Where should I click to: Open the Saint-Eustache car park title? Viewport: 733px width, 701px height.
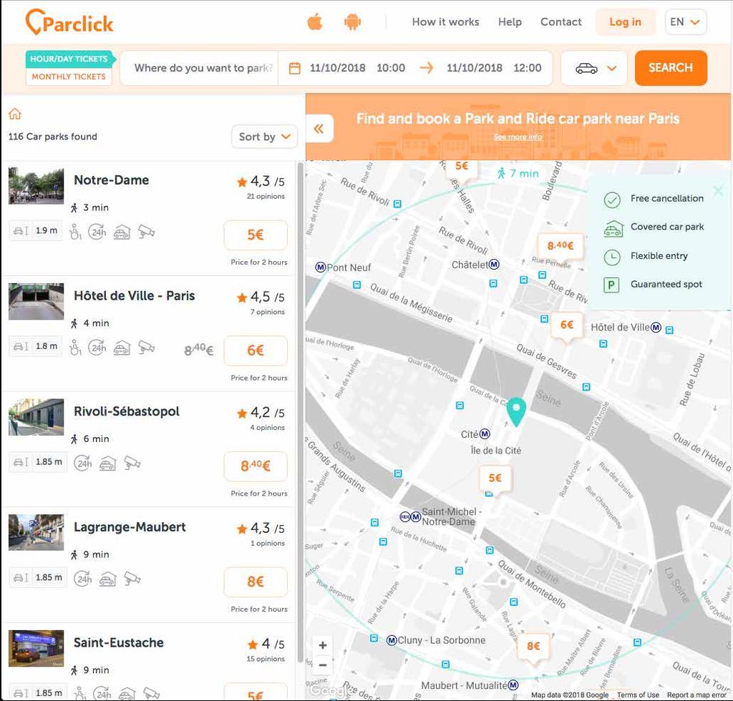coord(119,643)
